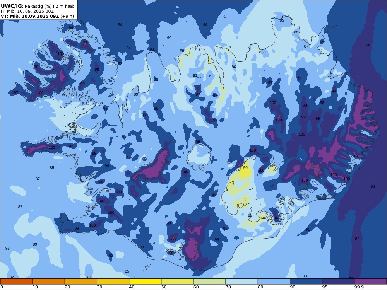Select the 20–30 legend color block
Screen dimensions: 387x290
pos(81,281)
